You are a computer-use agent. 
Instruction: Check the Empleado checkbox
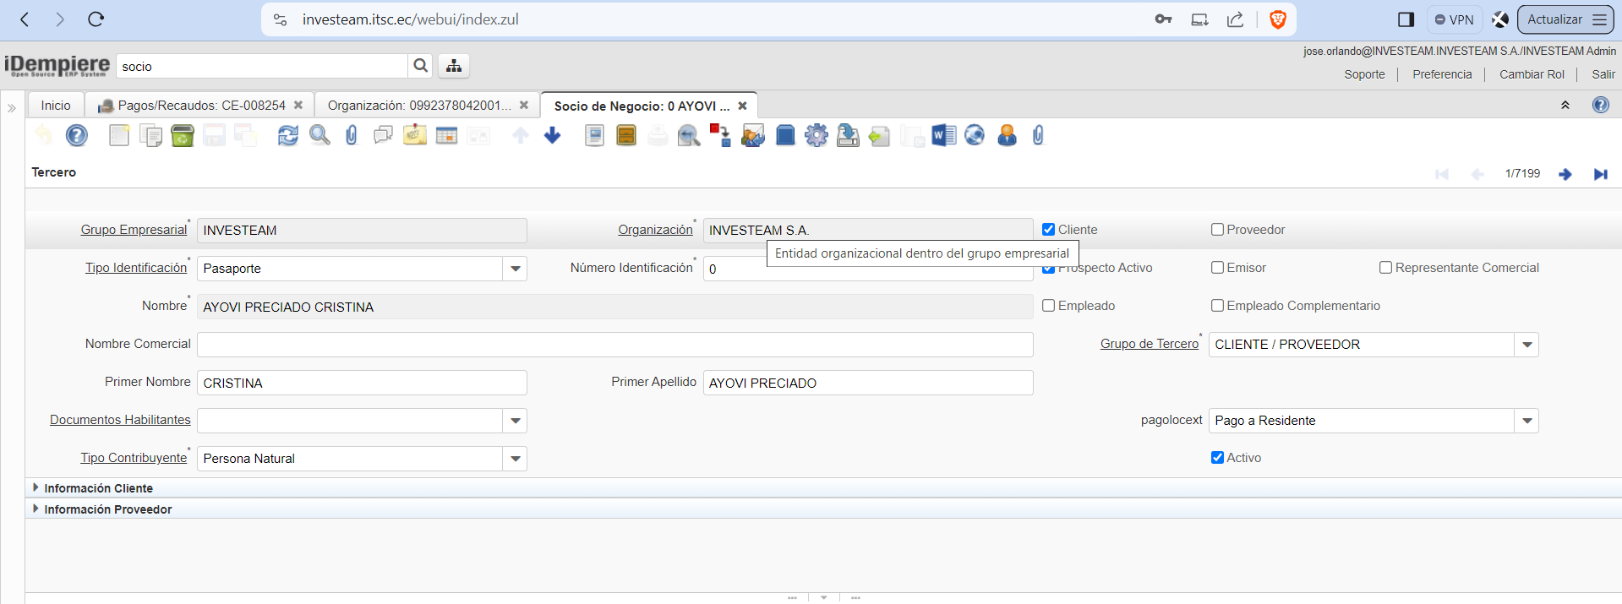(x=1049, y=306)
